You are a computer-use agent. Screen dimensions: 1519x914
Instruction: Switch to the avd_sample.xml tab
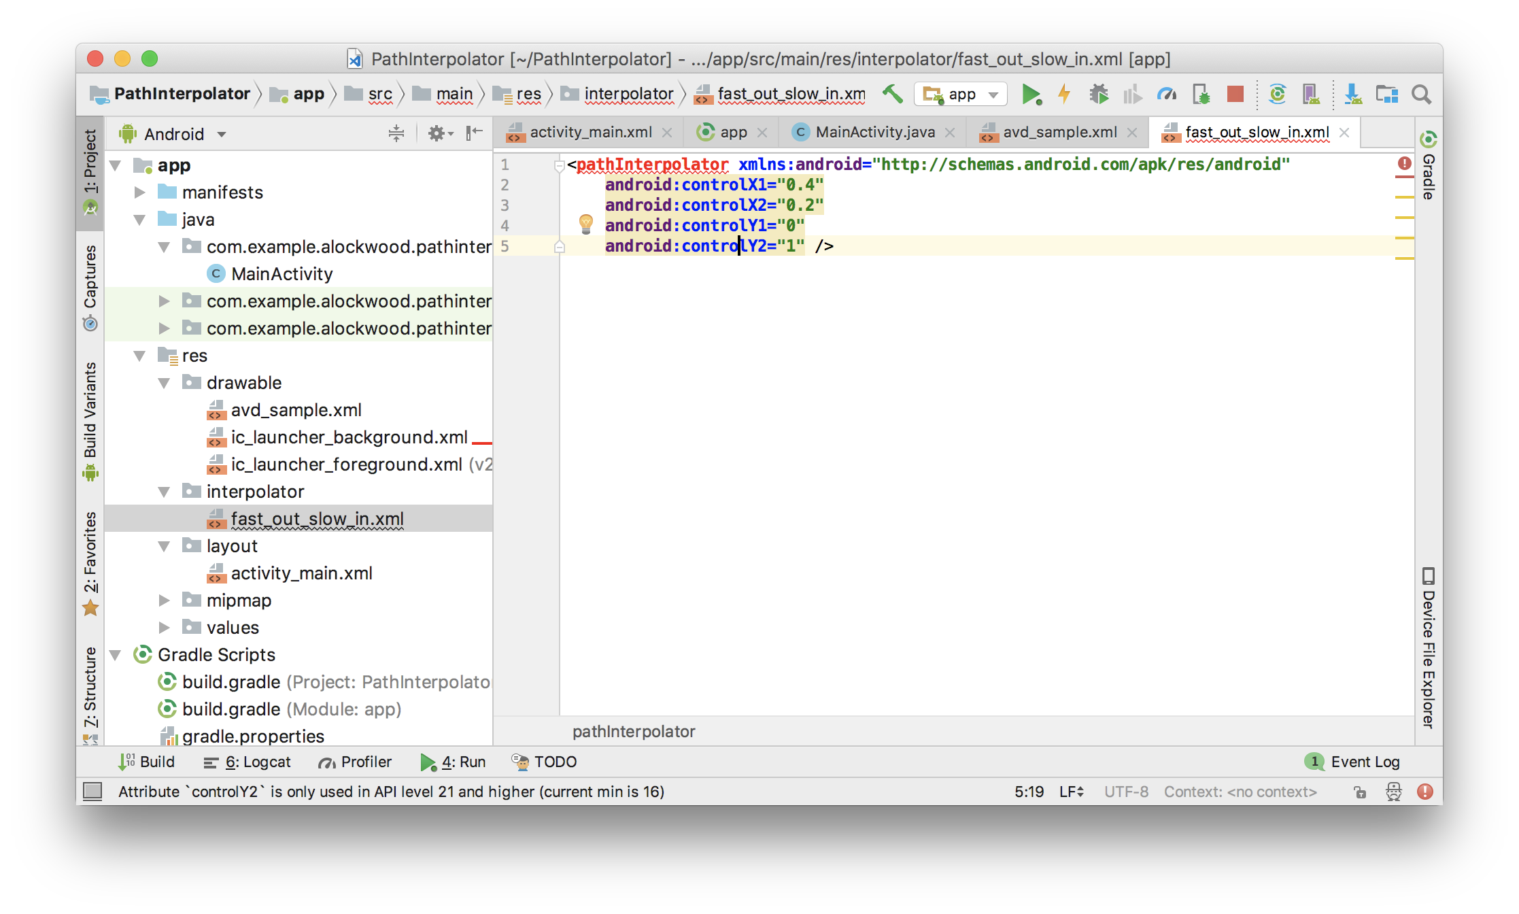tap(1059, 132)
